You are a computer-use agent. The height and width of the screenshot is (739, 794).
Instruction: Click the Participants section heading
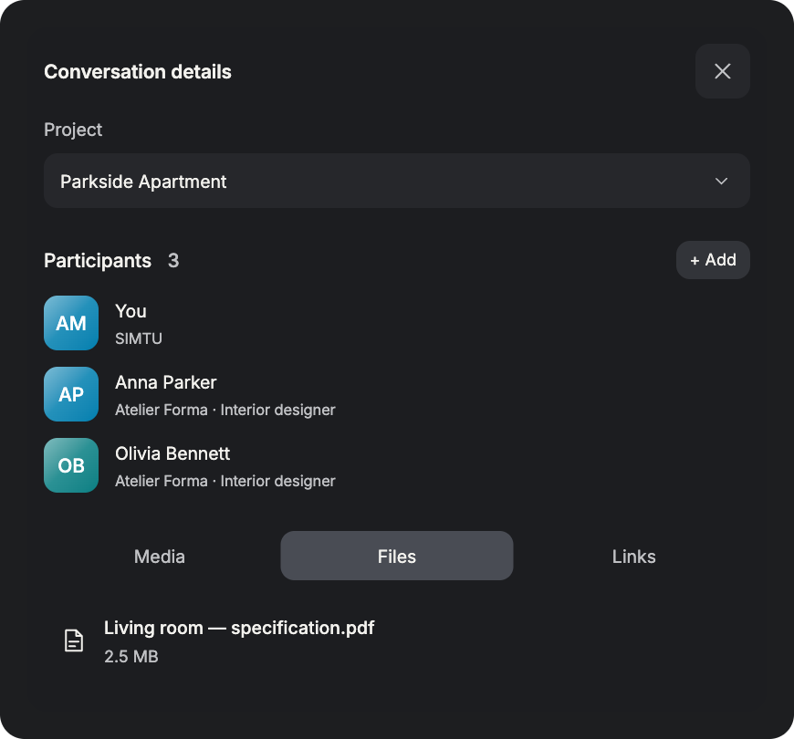(98, 261)
